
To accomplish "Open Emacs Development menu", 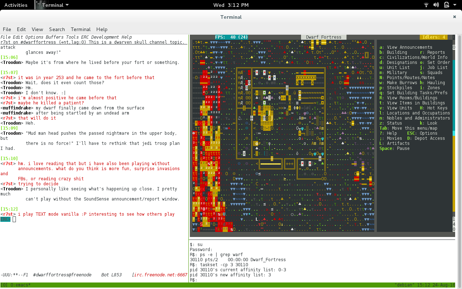I will click(105, 37).
